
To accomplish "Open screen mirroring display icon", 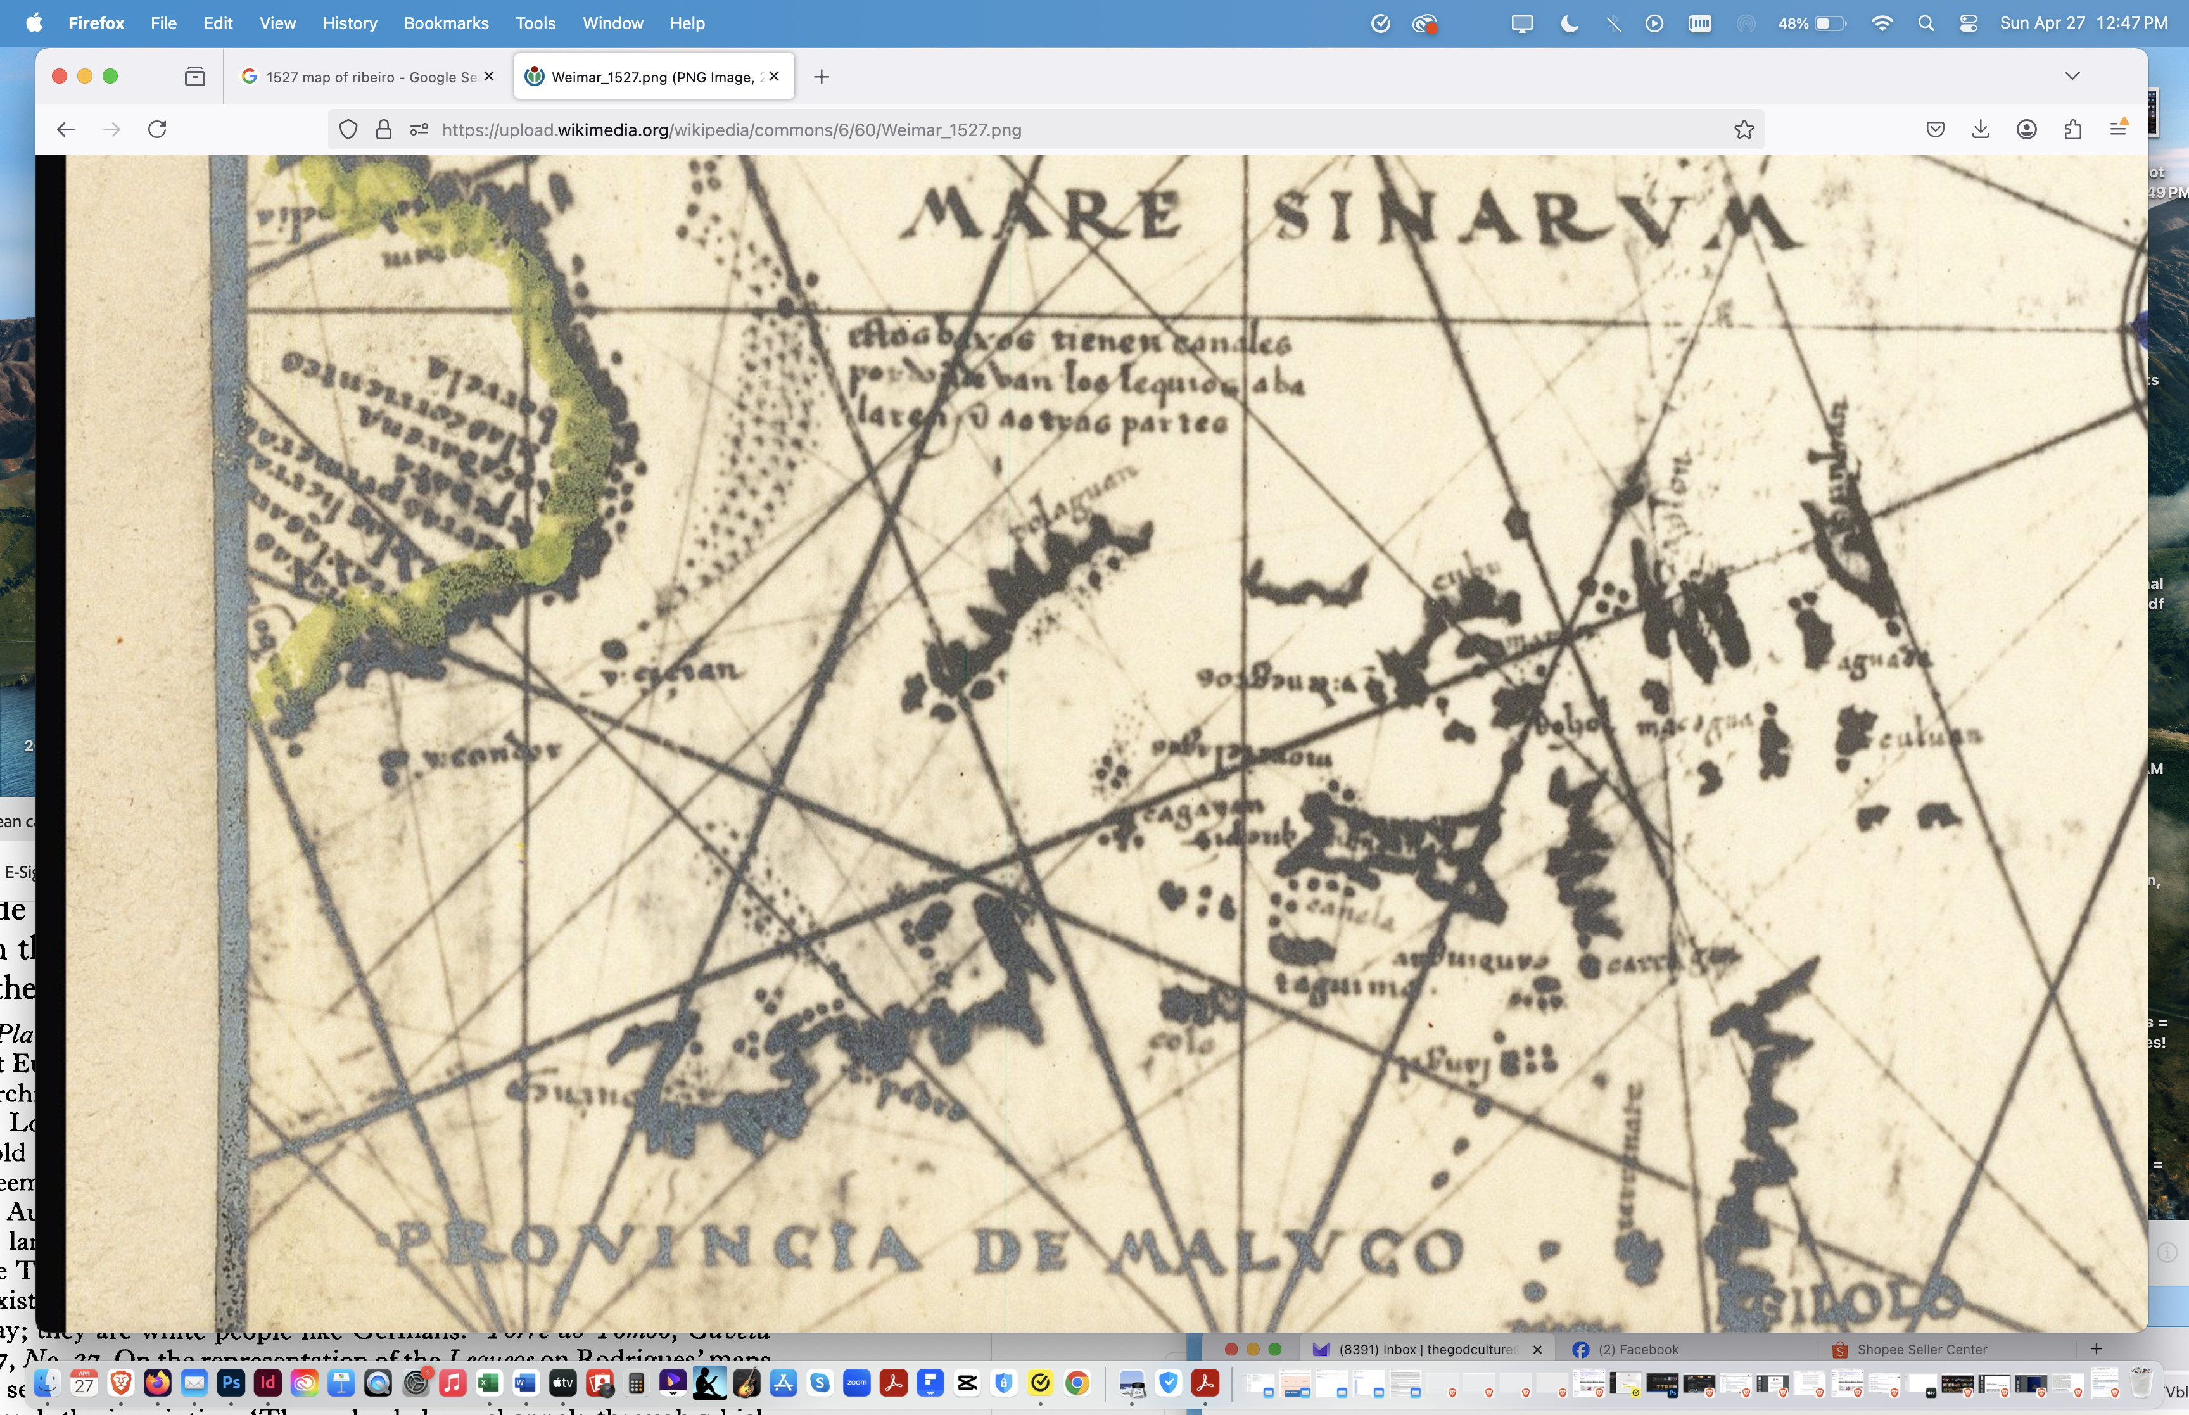I will pyautogui.click(x=1522, y=23).
